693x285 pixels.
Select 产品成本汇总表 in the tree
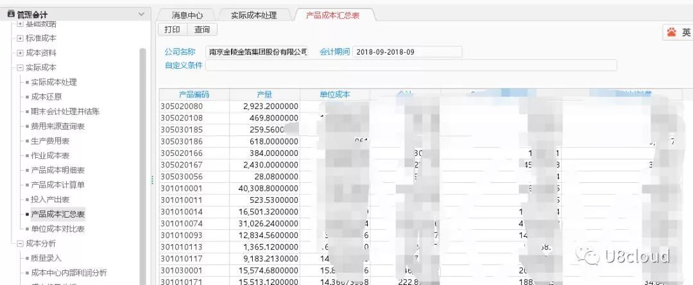(58, 214)
